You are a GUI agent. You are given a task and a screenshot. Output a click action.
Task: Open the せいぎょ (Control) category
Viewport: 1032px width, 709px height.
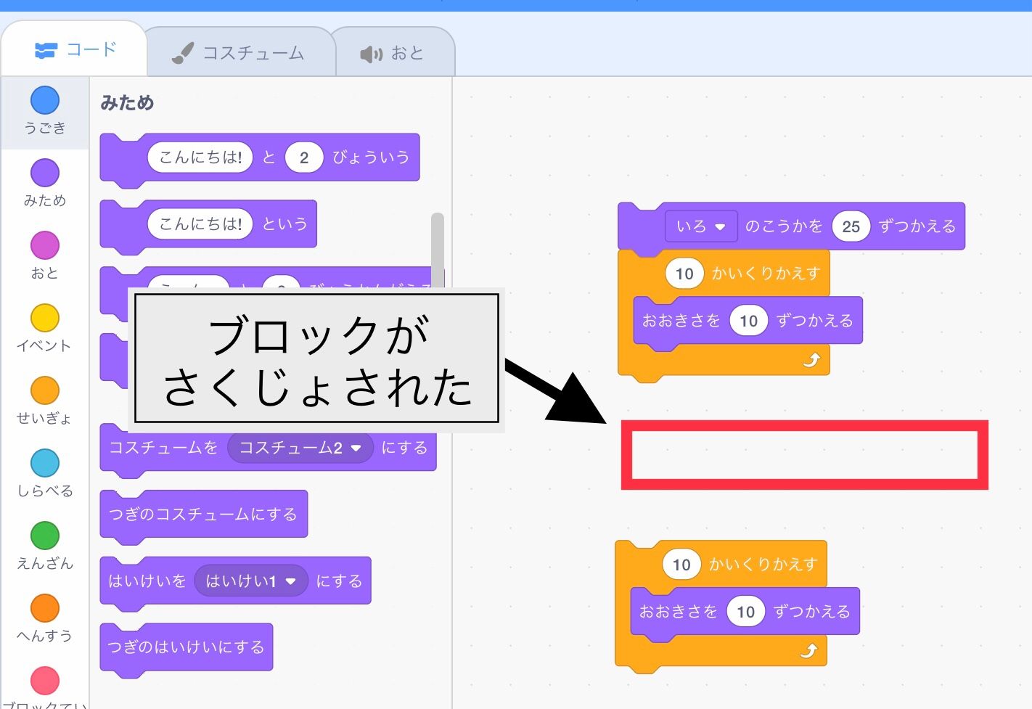pyautogui.click(x=44, y=398)
